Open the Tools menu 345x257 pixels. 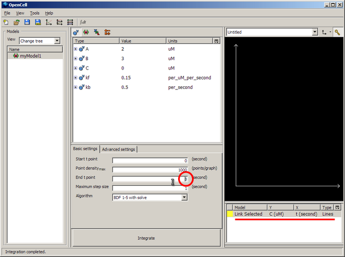coord(34,13)
